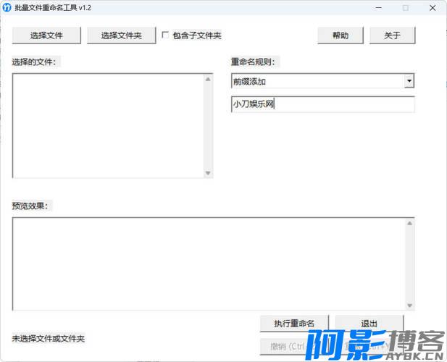Click the 选择文件 button
The width and height of the screenshot is (447, 362).
pos(46,35)
